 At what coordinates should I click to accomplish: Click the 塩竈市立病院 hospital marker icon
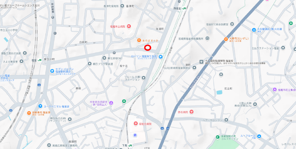click(x=129, y=26)
